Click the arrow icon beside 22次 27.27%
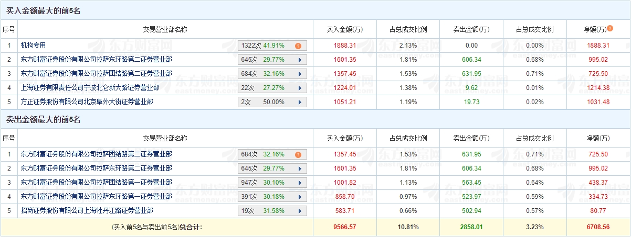 (x=300, y=88)
